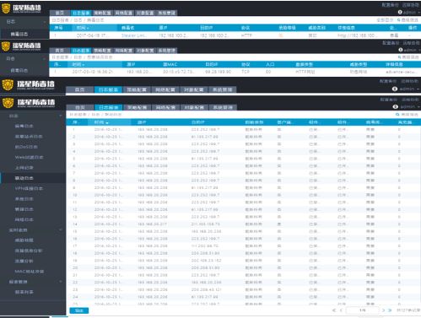Image resolution: width=421 pixels, height=318 pixels.
Task: Select MAC地址冲突 in the sidebar
Action: pos(30,272)
